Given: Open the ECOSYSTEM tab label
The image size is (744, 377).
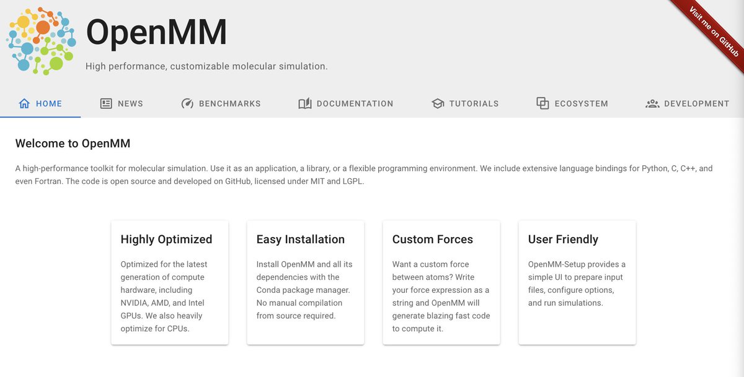Looking at the screenshot, I should (x=582, y=103).
